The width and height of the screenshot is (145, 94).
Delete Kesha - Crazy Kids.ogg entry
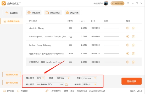[x=133, y=45]
